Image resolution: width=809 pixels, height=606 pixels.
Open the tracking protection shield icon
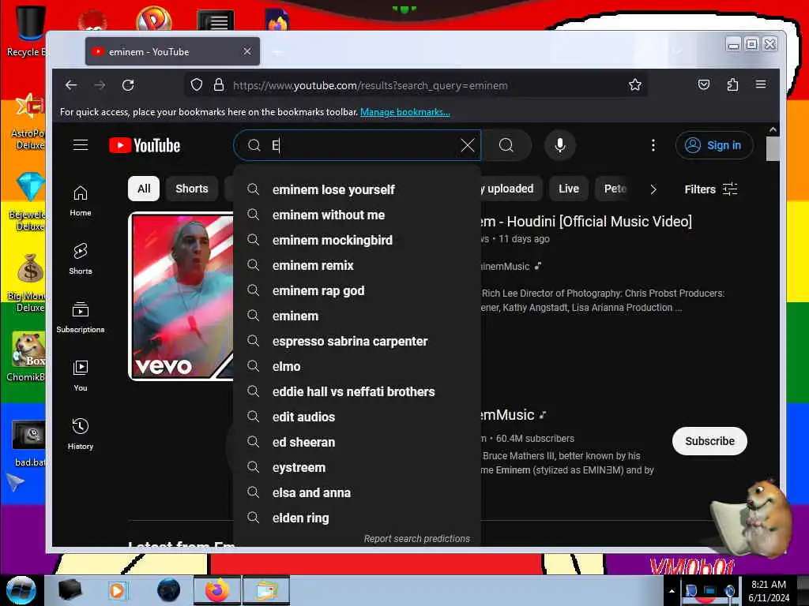[x=197, y=85]
